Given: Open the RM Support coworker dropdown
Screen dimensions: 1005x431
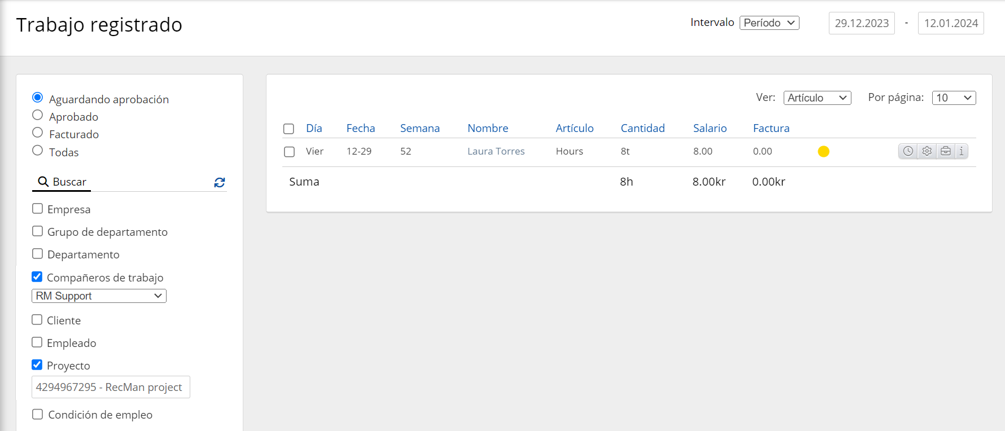Looking at the screenshot, I should coord(99,296).
